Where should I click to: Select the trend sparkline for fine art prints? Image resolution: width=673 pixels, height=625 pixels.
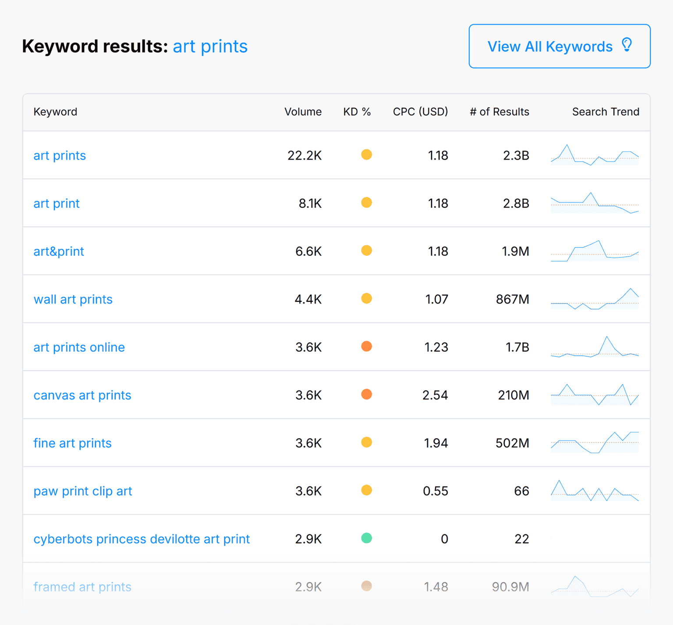pos(595,443)
